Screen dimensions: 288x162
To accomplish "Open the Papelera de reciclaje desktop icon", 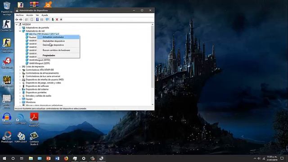I will pyautogui.click(x=7, y=8).
